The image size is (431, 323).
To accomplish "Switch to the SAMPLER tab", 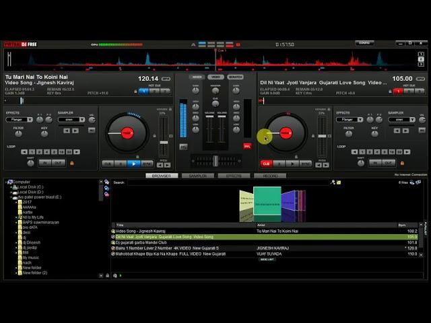I will click(197, 176).
